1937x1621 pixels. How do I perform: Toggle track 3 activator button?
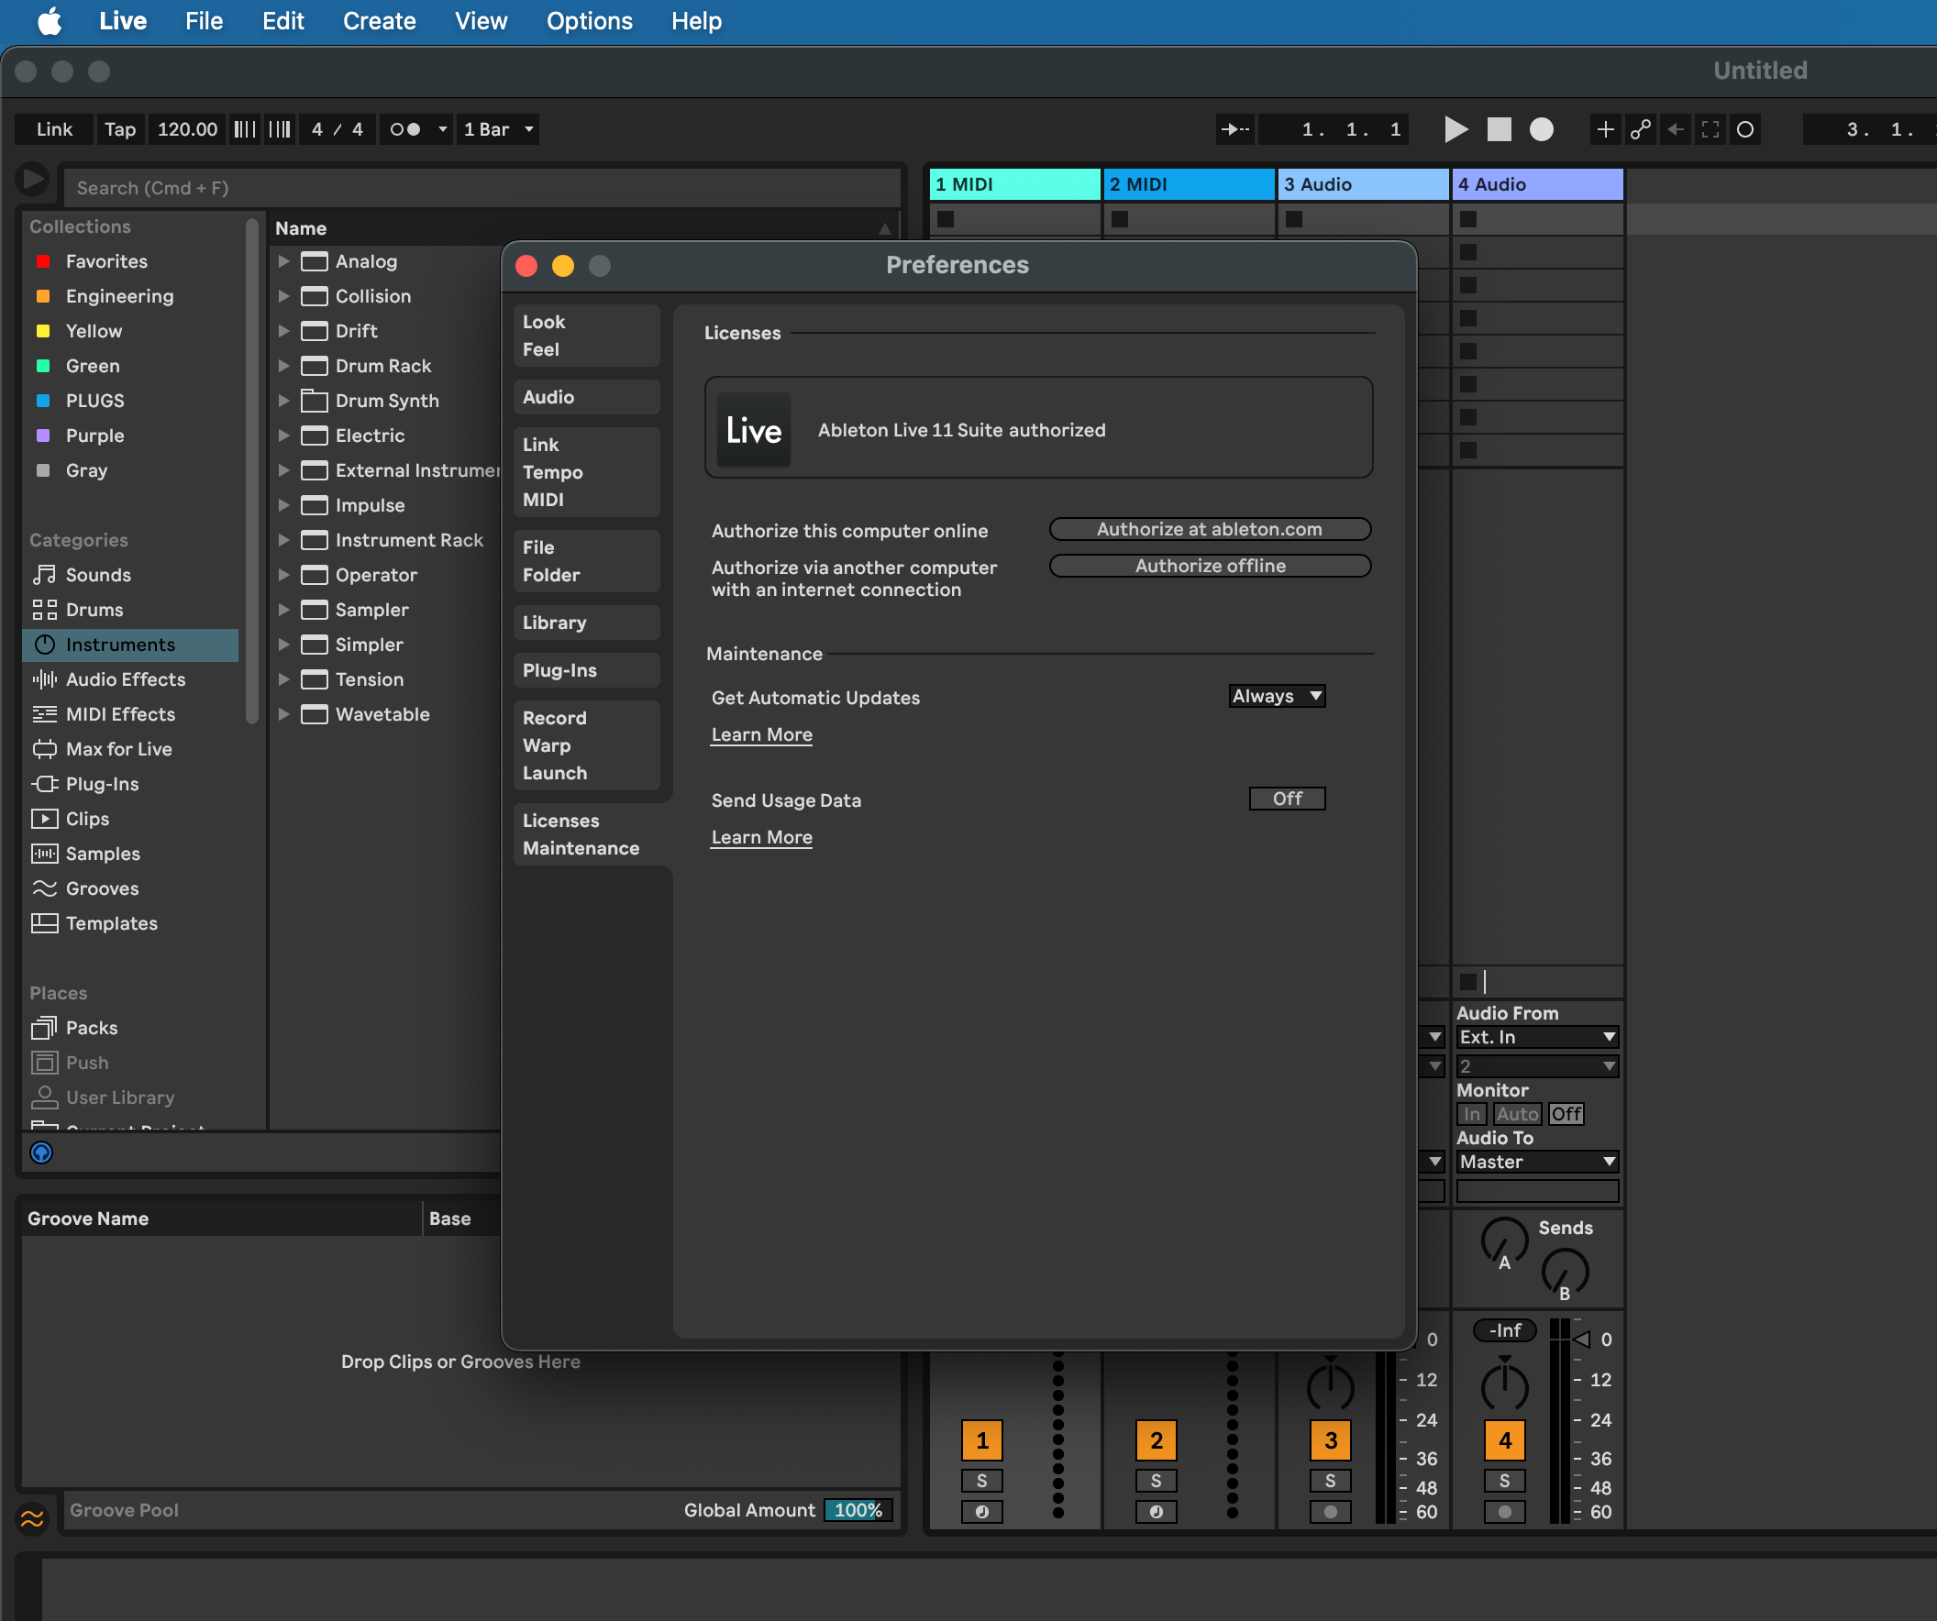[1330, 1440]
